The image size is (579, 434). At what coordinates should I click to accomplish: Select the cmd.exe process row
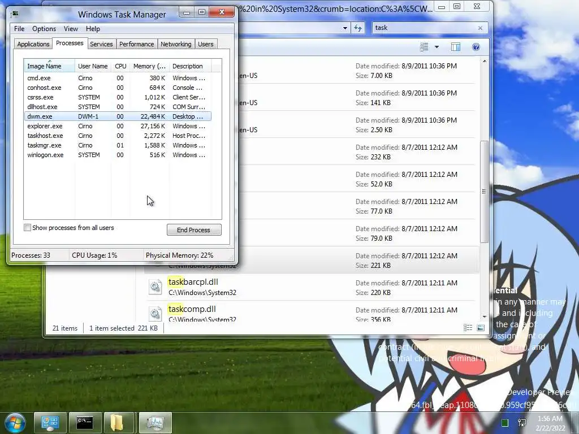click(118, 78)
